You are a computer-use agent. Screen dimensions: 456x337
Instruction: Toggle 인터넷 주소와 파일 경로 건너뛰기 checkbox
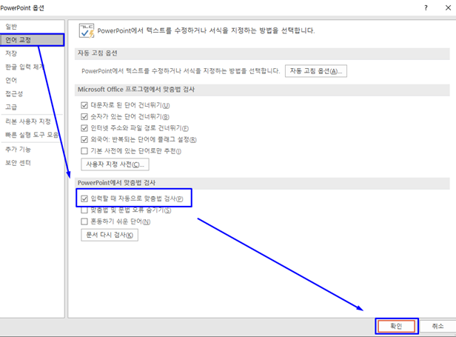(x=84, y=128)
